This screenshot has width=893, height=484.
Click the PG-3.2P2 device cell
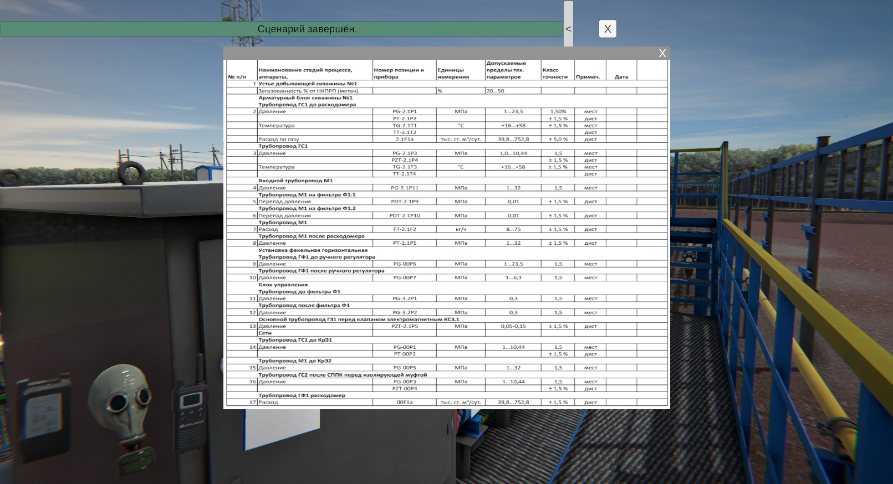[405, 312]
